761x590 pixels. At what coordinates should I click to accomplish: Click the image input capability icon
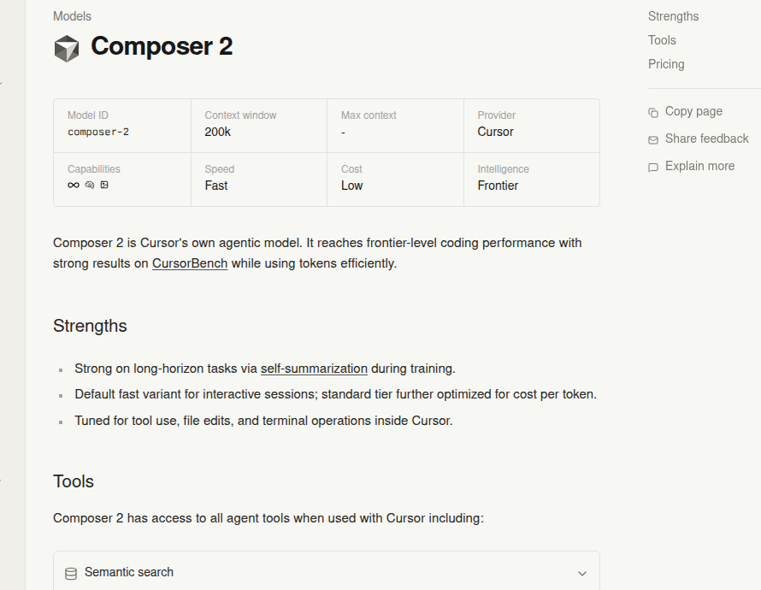click(104, 185)
